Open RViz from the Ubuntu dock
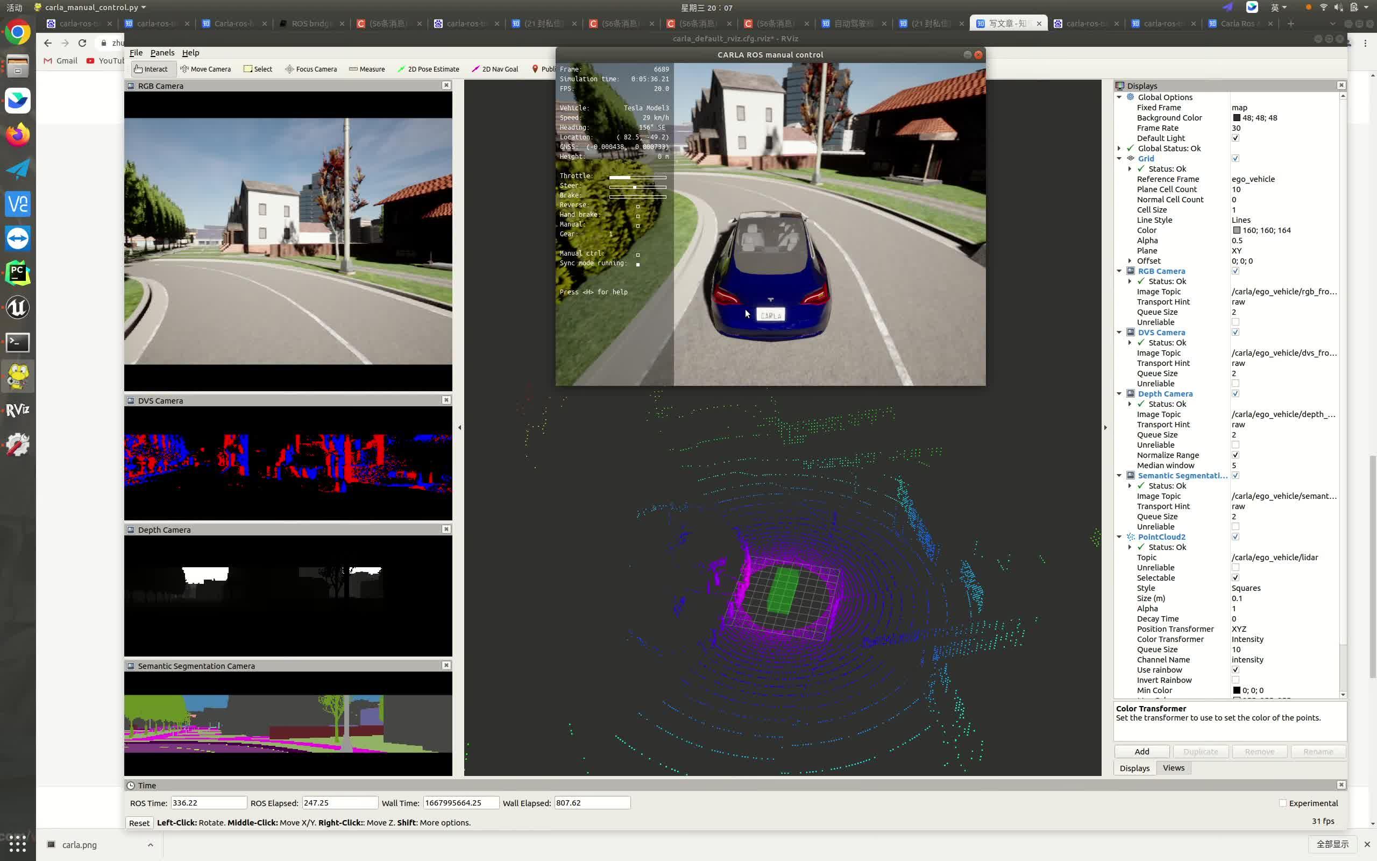The width and height of the screenshot is (1377, 861). click(x=18, y=410)
